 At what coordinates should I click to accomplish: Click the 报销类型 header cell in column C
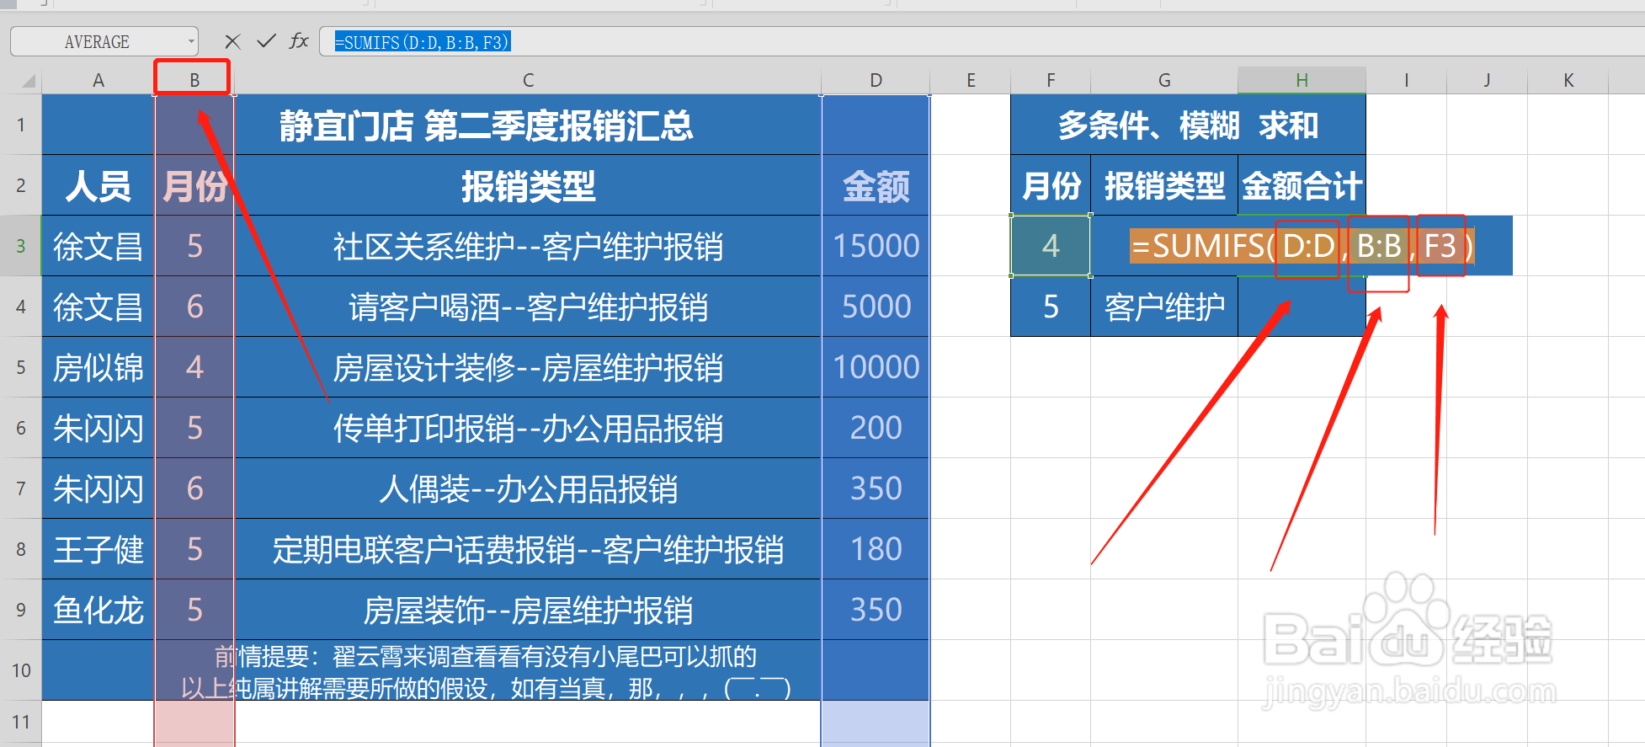tap(528, 185)
